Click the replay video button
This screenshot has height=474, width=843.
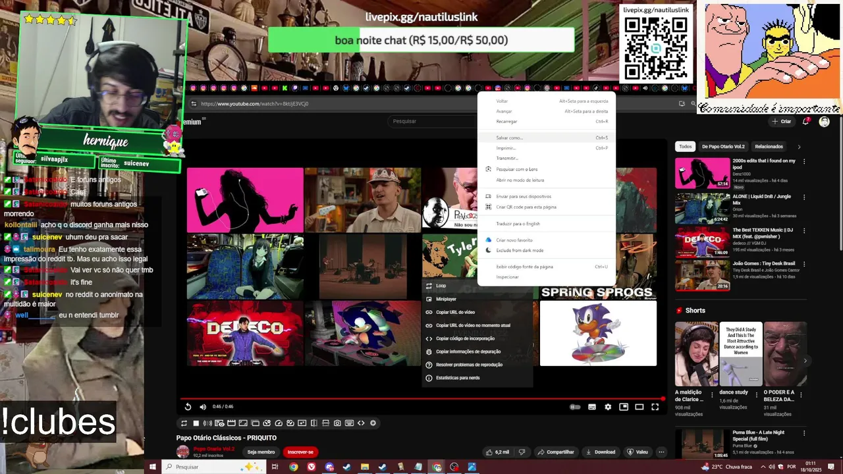(188, 407)
